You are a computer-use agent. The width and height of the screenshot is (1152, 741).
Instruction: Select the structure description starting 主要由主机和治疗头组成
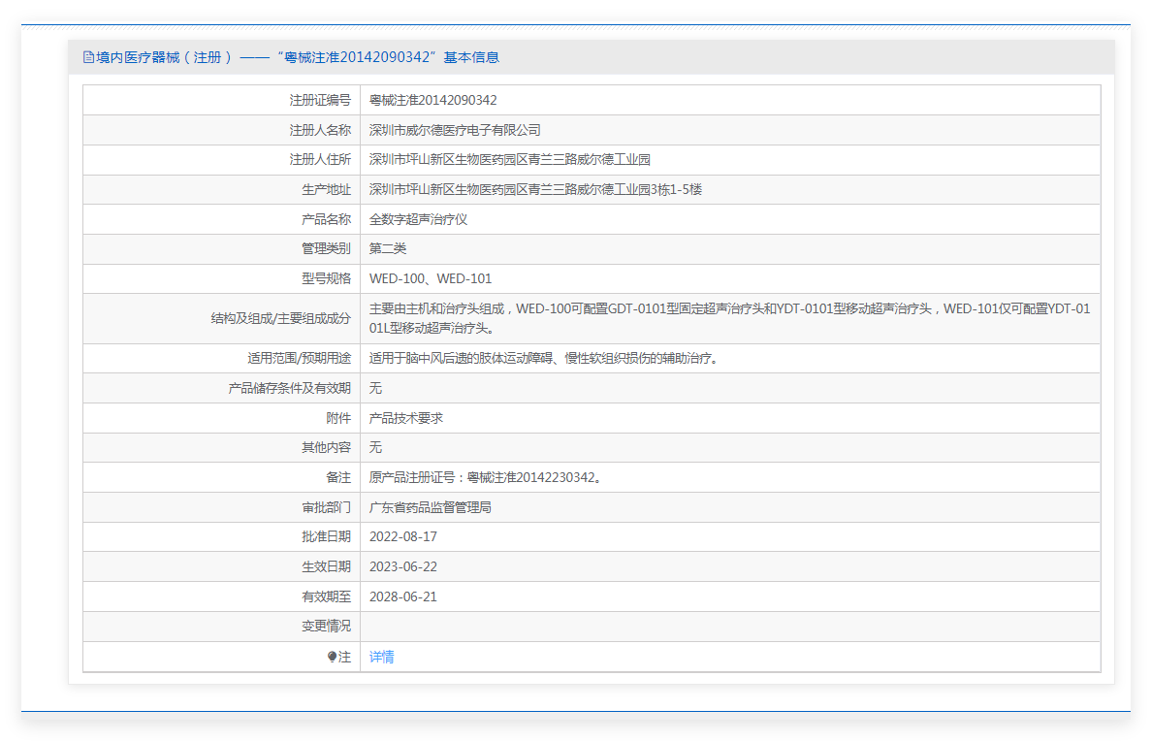729,318
